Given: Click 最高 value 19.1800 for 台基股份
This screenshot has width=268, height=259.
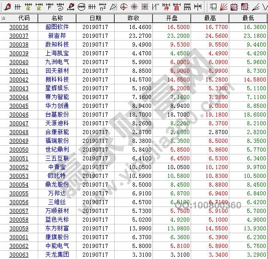Looking at the screenshot, I should [216, 115].
